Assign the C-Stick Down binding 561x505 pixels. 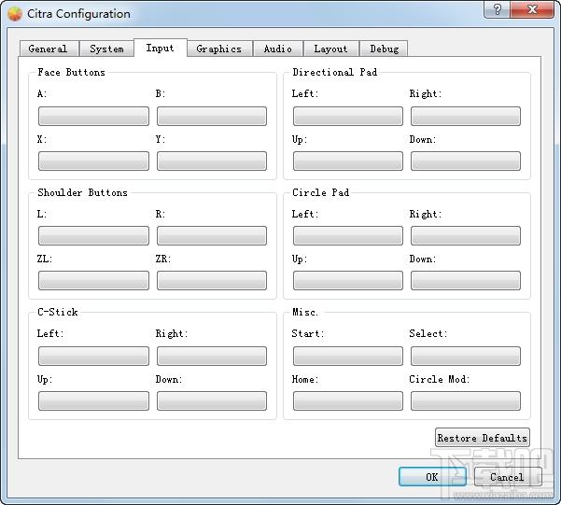[x=212, y=400]
